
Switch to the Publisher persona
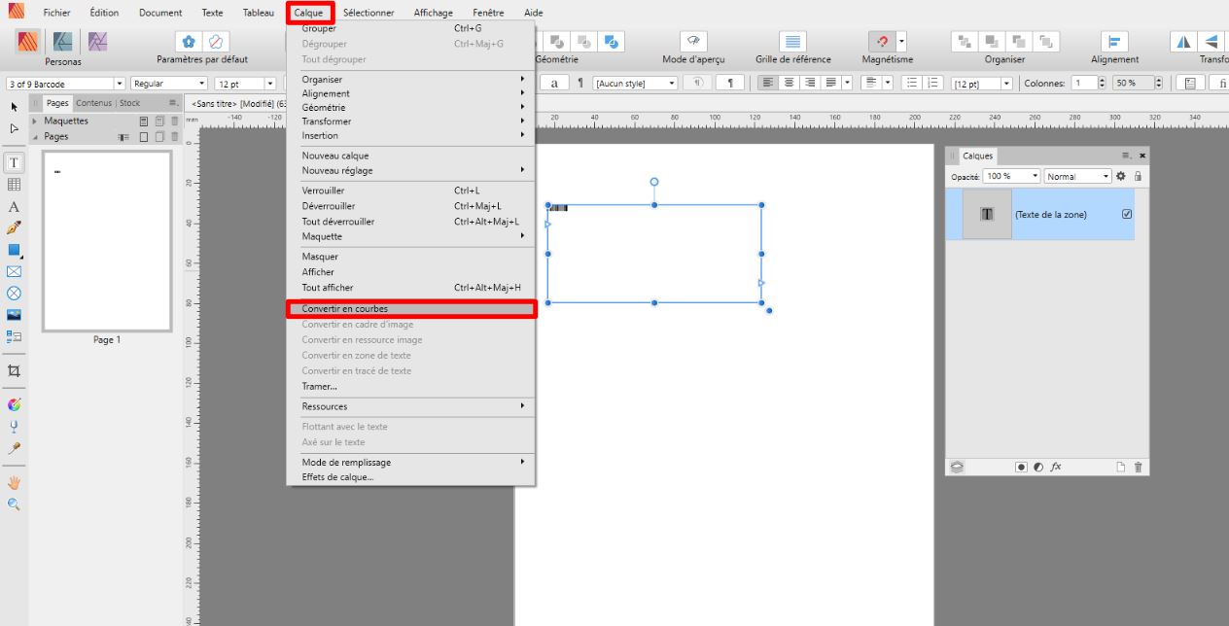click(x=27, y=41)
